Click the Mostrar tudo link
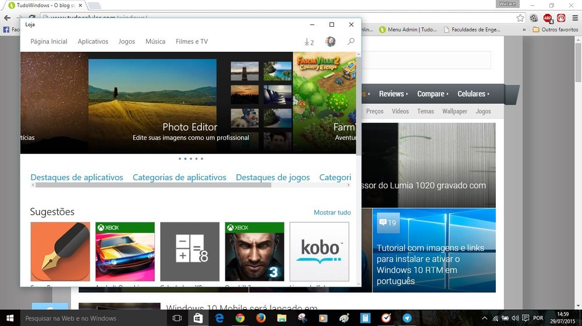The image size is (582, 326). tap(332, 213)
